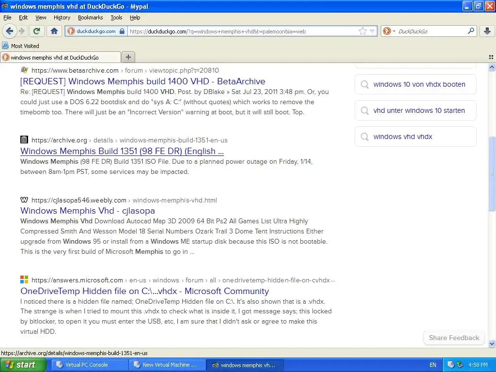This screenshot has height=372, width=496.
Task: Click the 4:58 PM taskbar clock
Action: pyautogui.click(x=478, y=365)
